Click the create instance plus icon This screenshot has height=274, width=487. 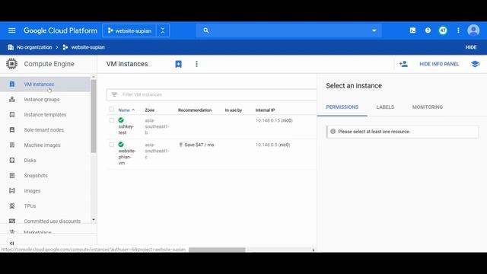(179, 64)
